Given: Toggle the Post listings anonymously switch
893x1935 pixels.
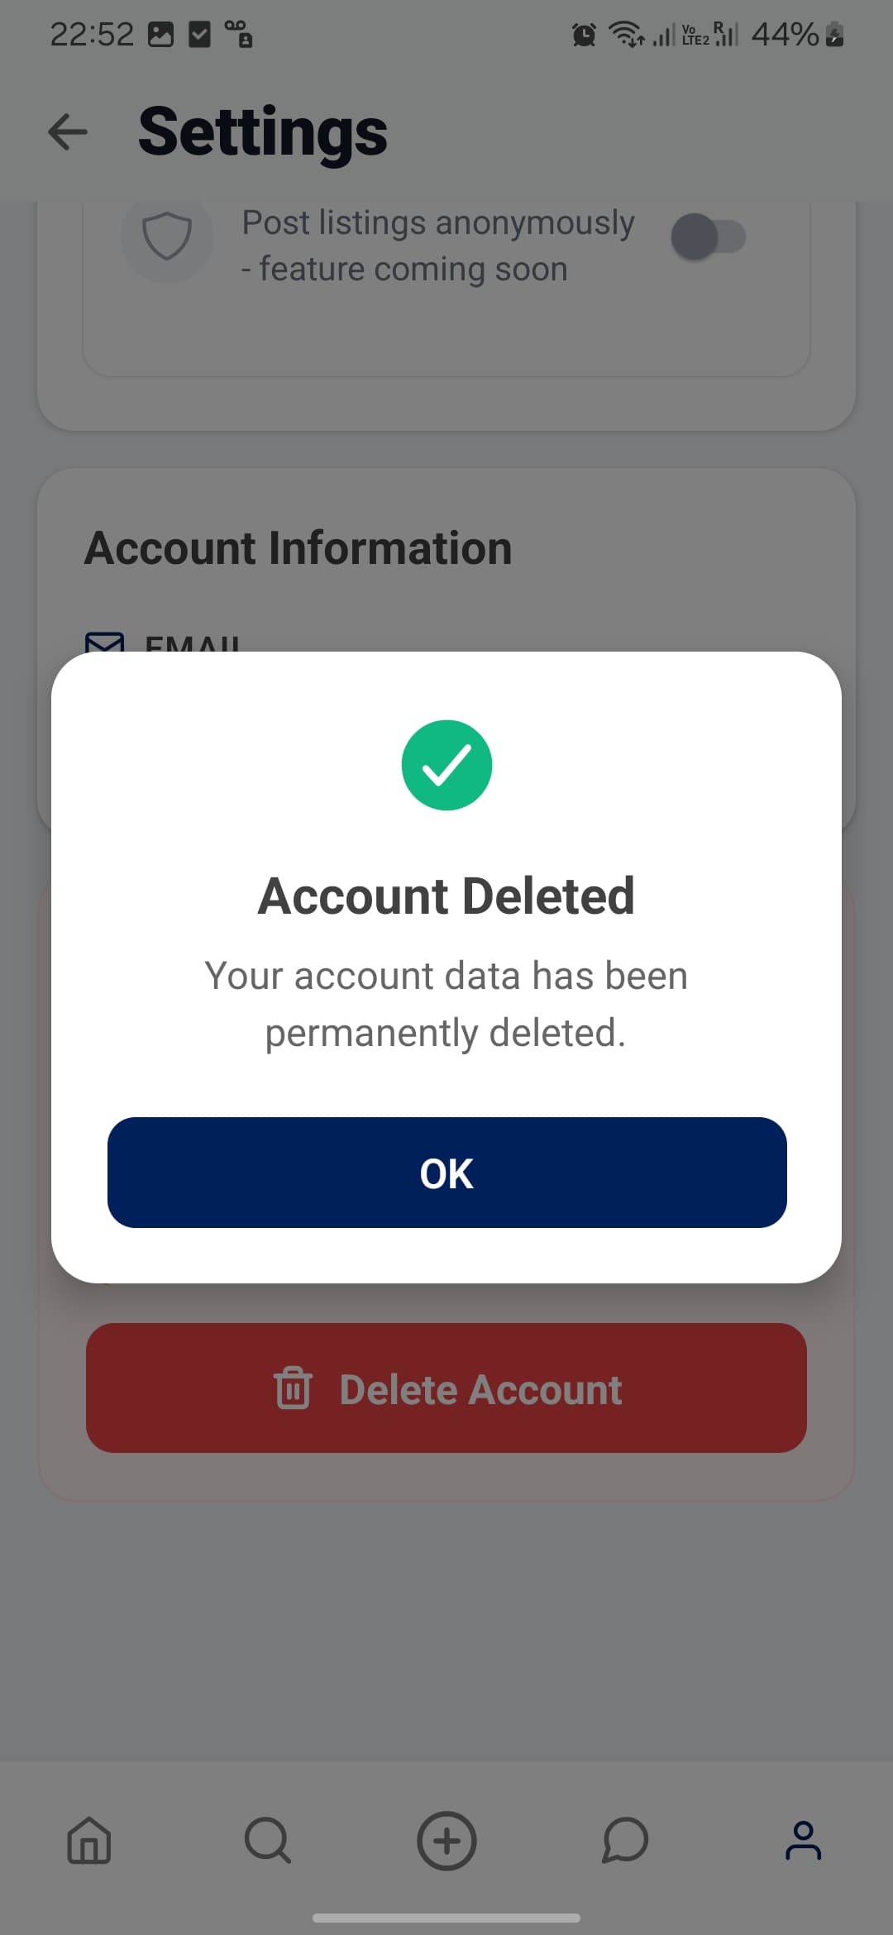Looking at the screenshot, I should [x=709, y=237].
